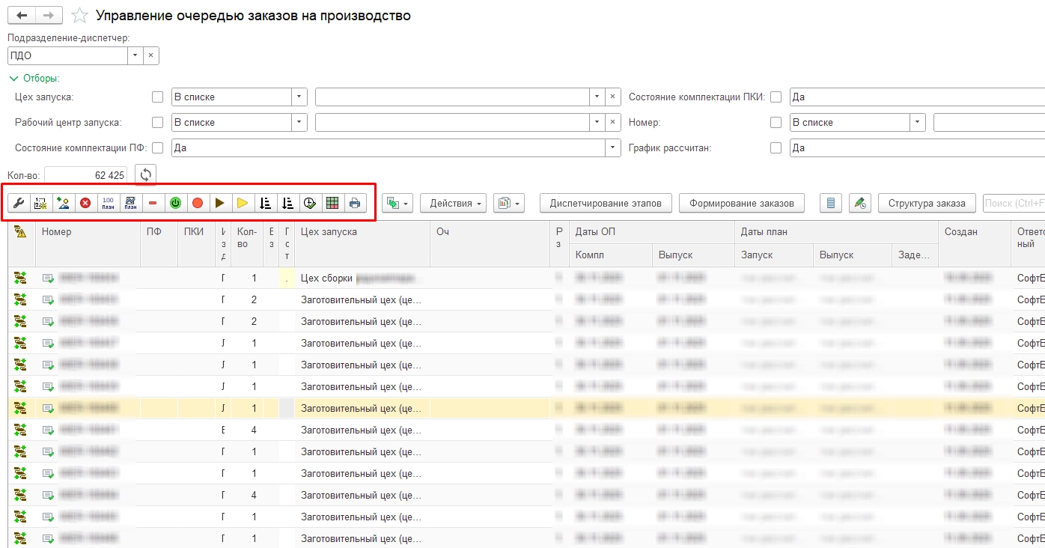
Task: Click the printer icon in toolbar
Action: click(x=355, y=203)
